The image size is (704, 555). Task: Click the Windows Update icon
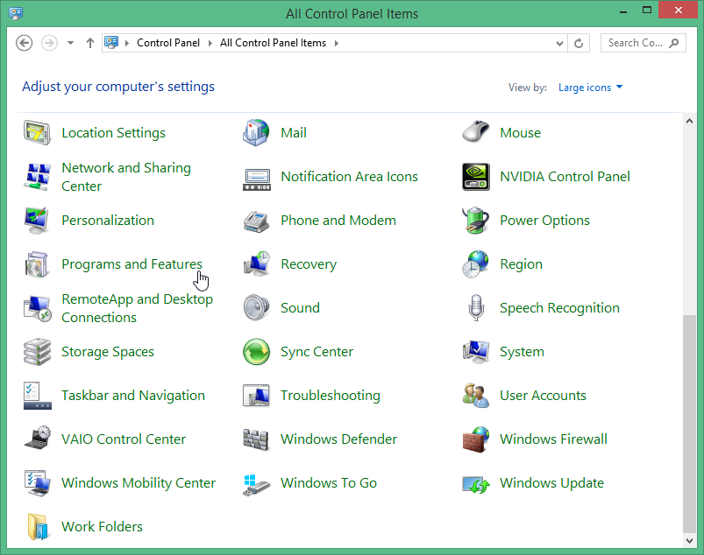pyautogui.click(x=476, y=485)
